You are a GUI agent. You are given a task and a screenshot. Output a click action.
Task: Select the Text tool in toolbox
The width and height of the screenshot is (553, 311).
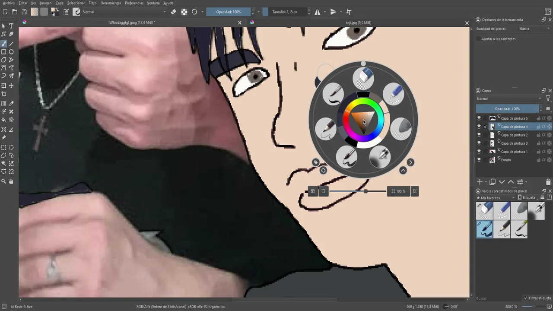pos(11,26)
